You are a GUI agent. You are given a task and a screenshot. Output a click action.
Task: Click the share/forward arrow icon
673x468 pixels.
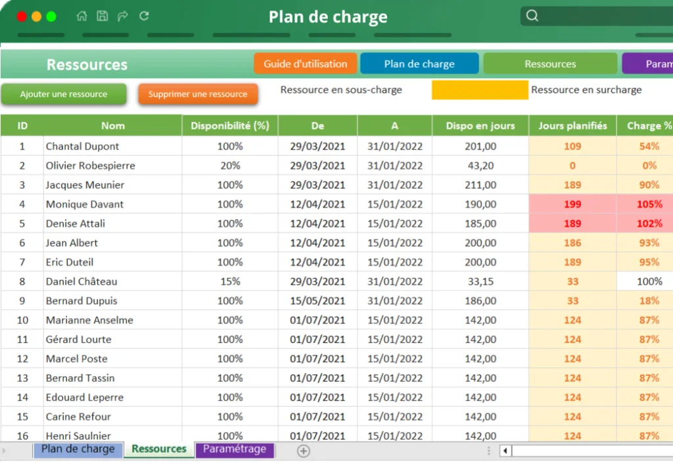123,16
